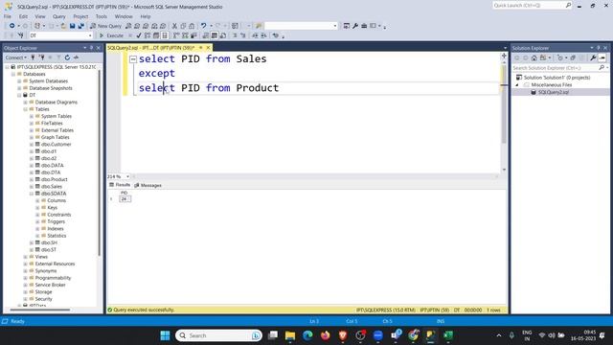Click the Quick Launch search box

(532, 5)
